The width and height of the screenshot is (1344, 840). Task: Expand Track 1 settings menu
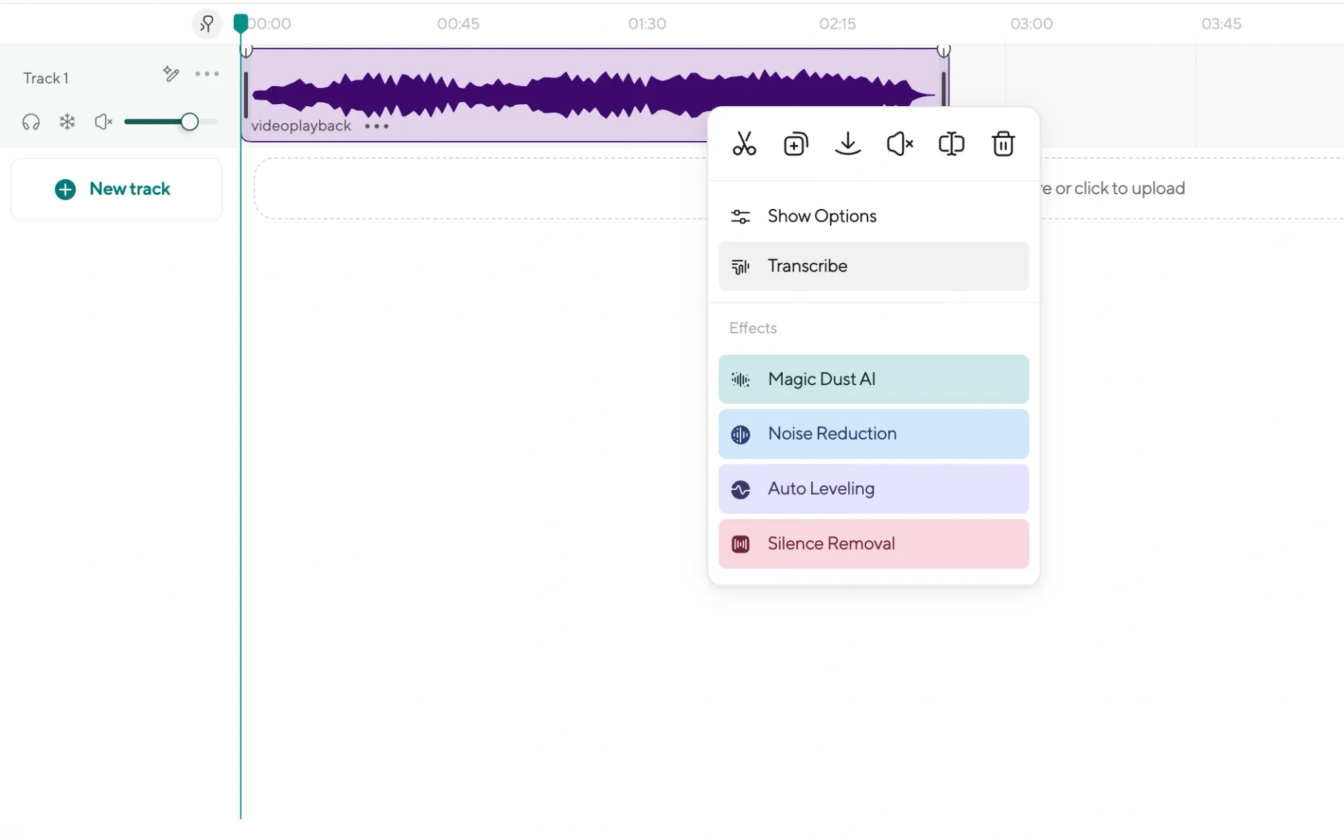click(206, 75)
